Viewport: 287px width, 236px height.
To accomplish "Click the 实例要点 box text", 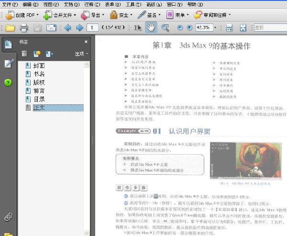I will (x=131, y=158).
